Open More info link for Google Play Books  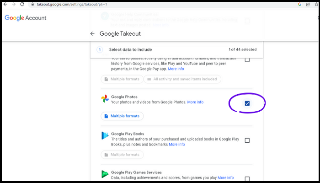(177, 145)
